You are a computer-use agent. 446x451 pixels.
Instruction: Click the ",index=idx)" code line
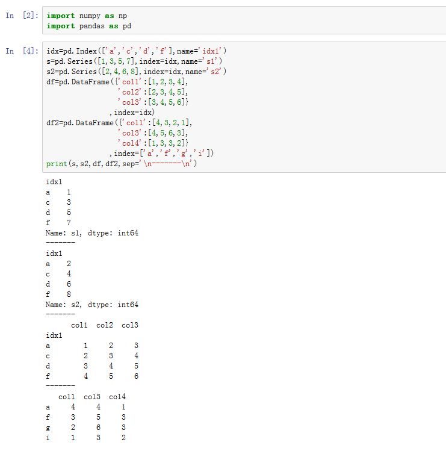click(x=132, y=113)
